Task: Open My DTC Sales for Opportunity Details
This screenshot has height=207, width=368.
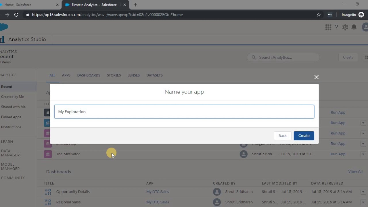Action: pos(158,192)
